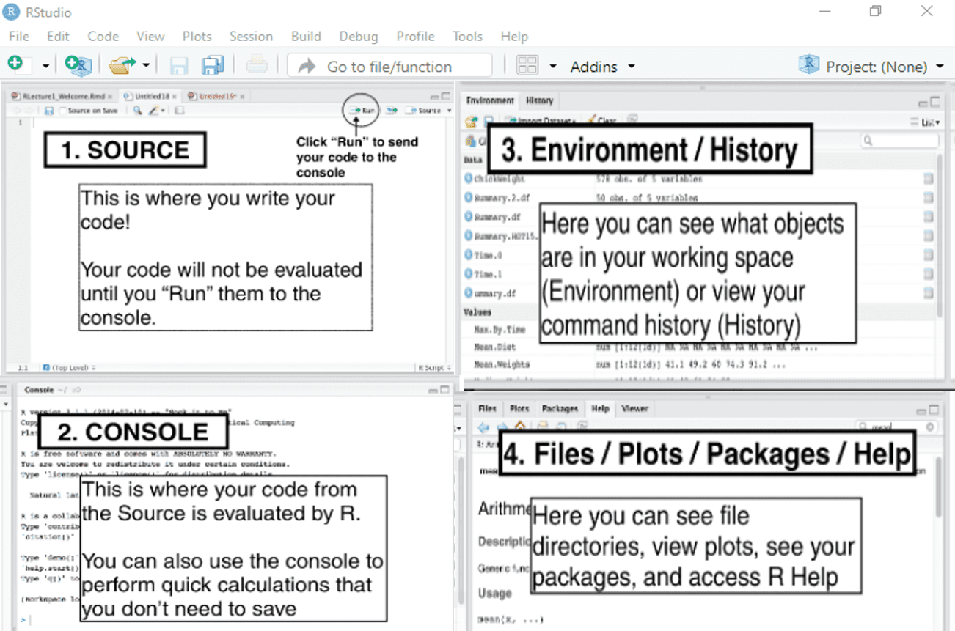Screen dimensions: 955x631
Task: Toggle the Source on Save checkbox
Action: pos(63,111)
